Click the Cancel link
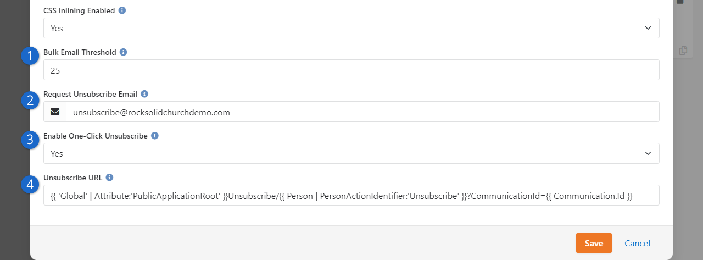 pos(637,244)
